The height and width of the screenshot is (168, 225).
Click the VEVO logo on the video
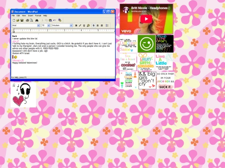(x=126, y=31)
